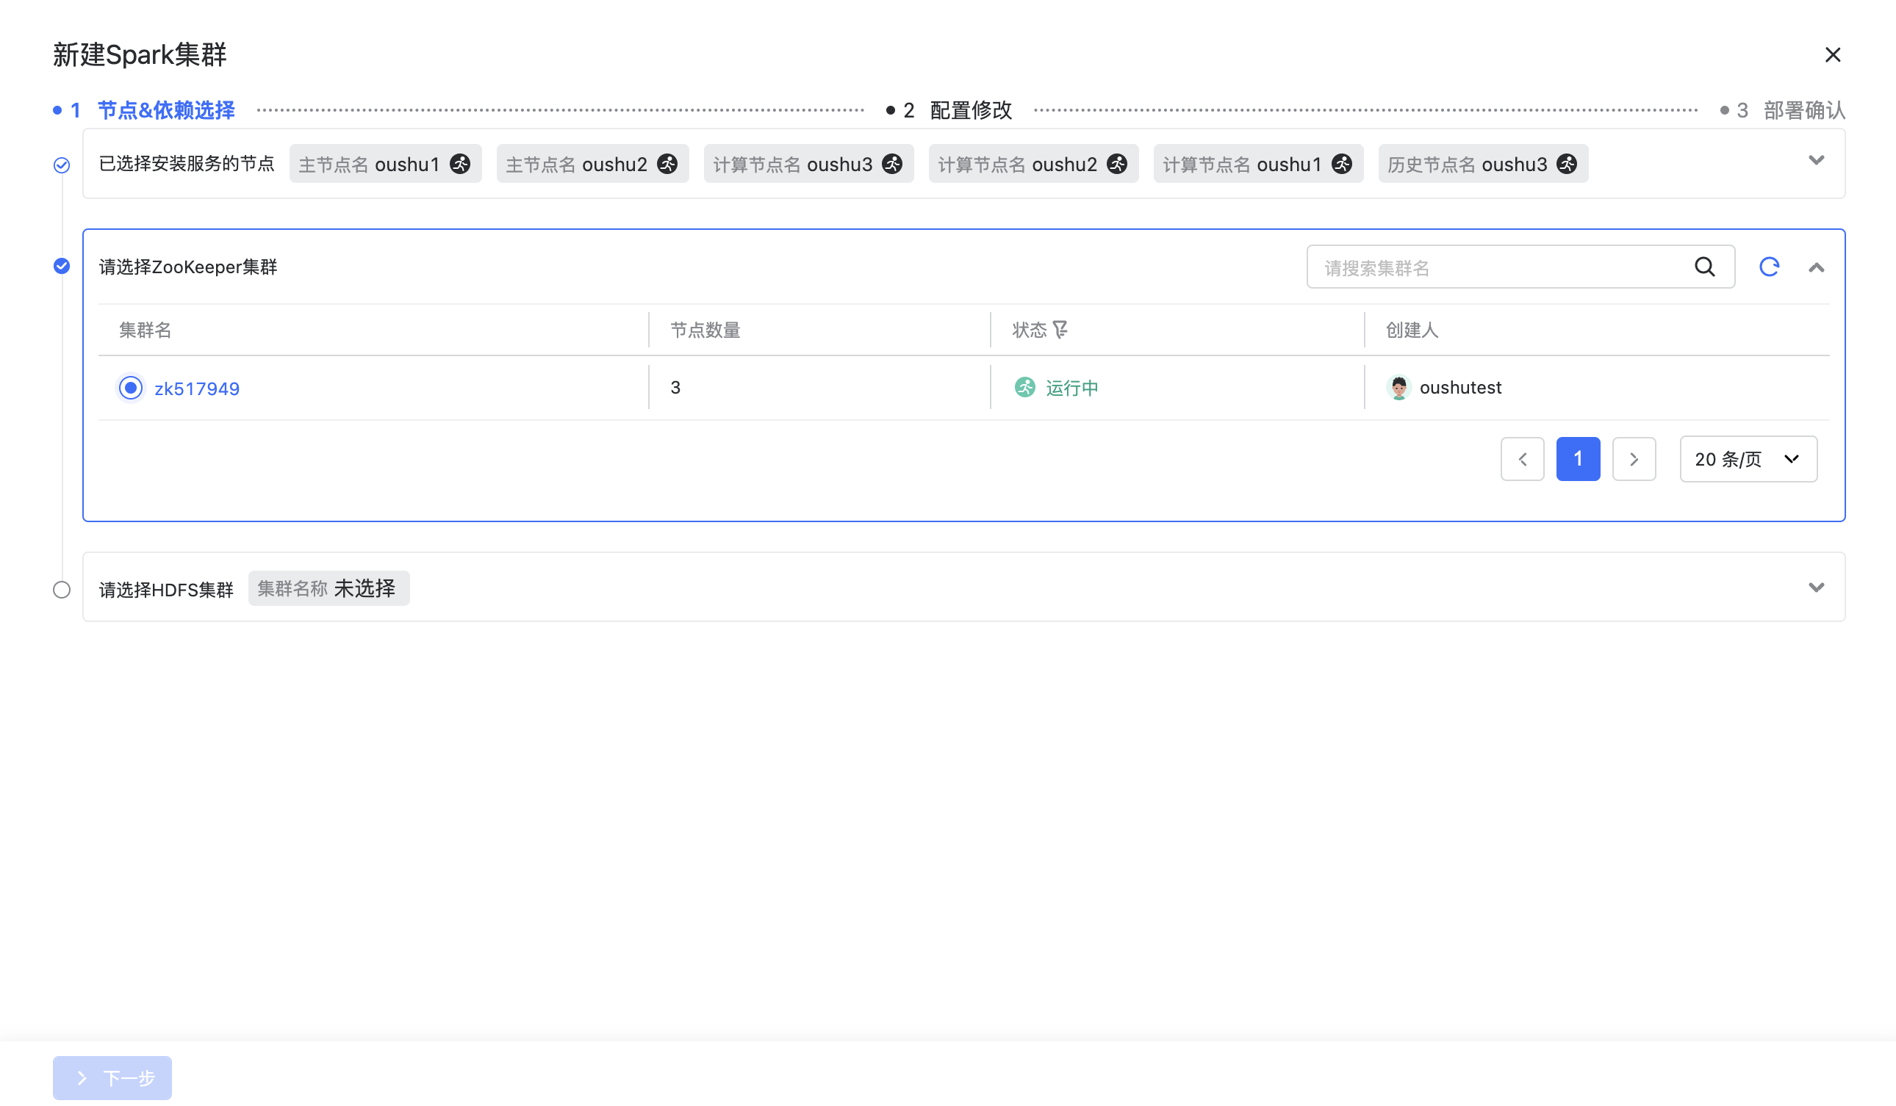The image size is (1896, 1106).
Task: Click the 下一步 button
Action: click(x=112, y=1077)
